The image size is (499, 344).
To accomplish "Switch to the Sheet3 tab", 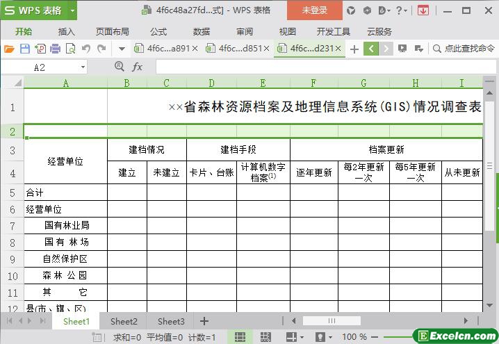I will pos(171,322).
